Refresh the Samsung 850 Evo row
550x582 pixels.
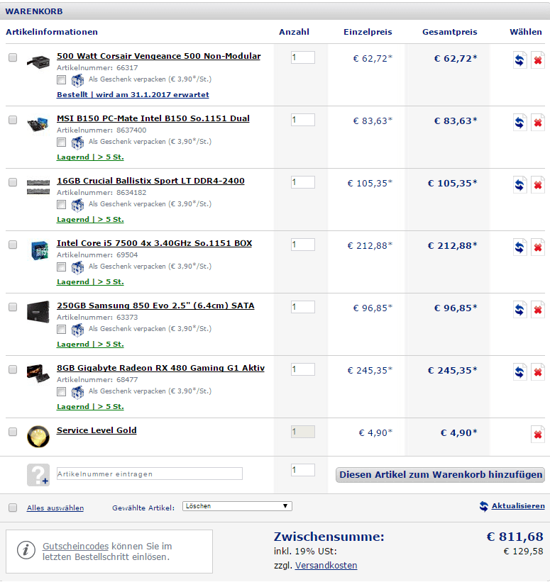[520, 309]
